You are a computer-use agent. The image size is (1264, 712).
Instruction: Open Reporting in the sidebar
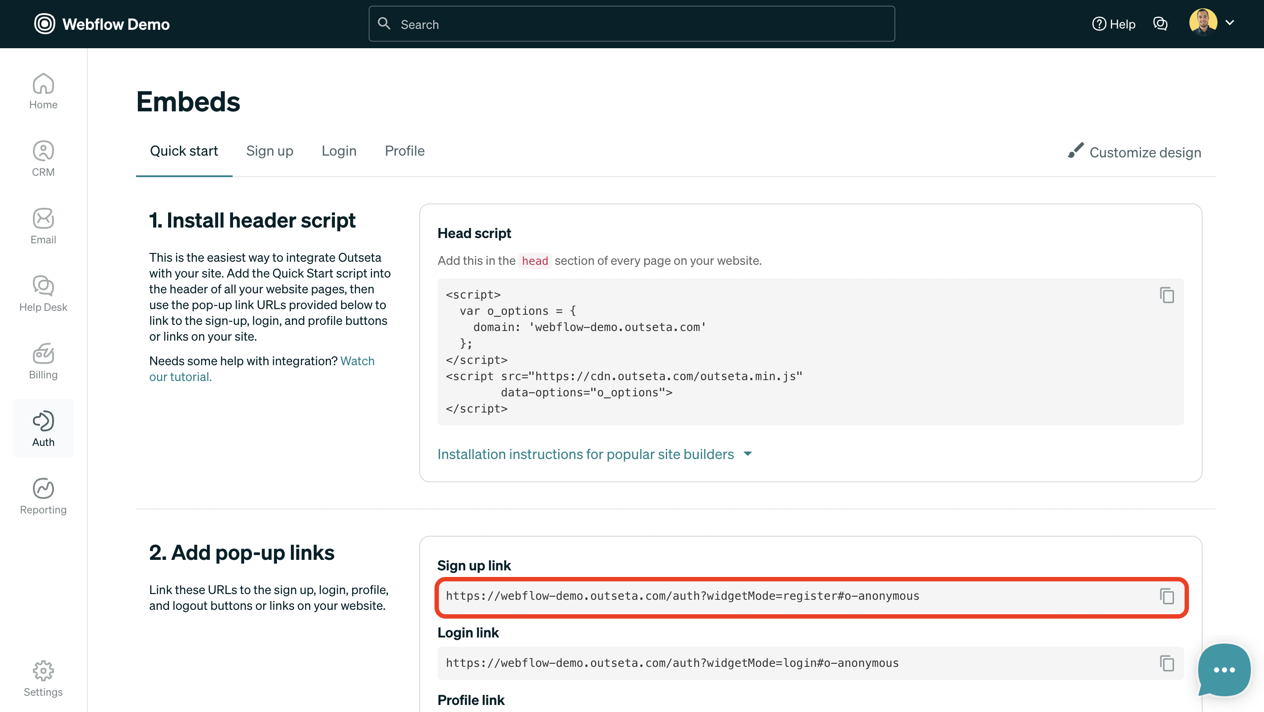click(x=43, y=496)
